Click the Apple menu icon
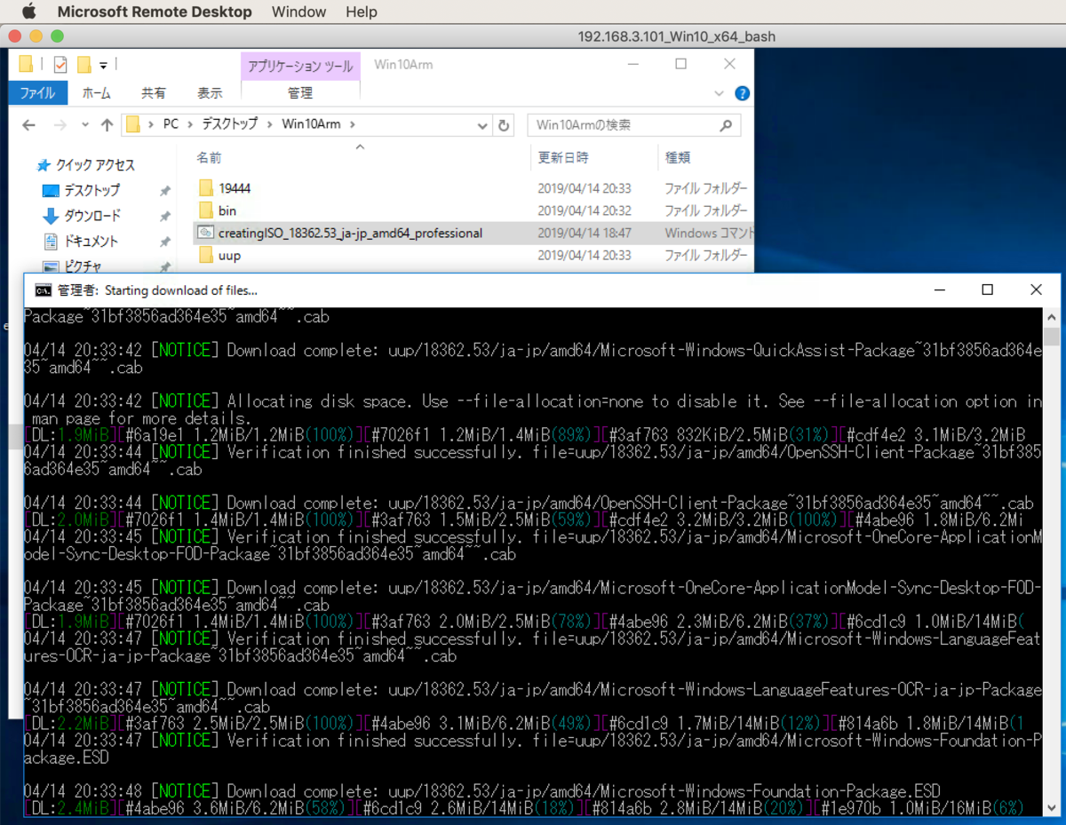1066x825 pixels. point(28,12)
